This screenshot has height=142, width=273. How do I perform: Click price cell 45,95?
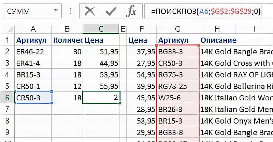tap(142, 98)
